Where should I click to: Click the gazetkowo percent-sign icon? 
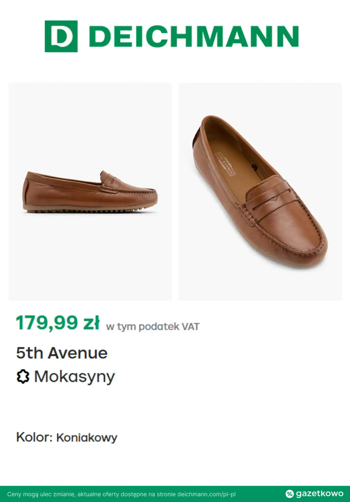(289, 493)
